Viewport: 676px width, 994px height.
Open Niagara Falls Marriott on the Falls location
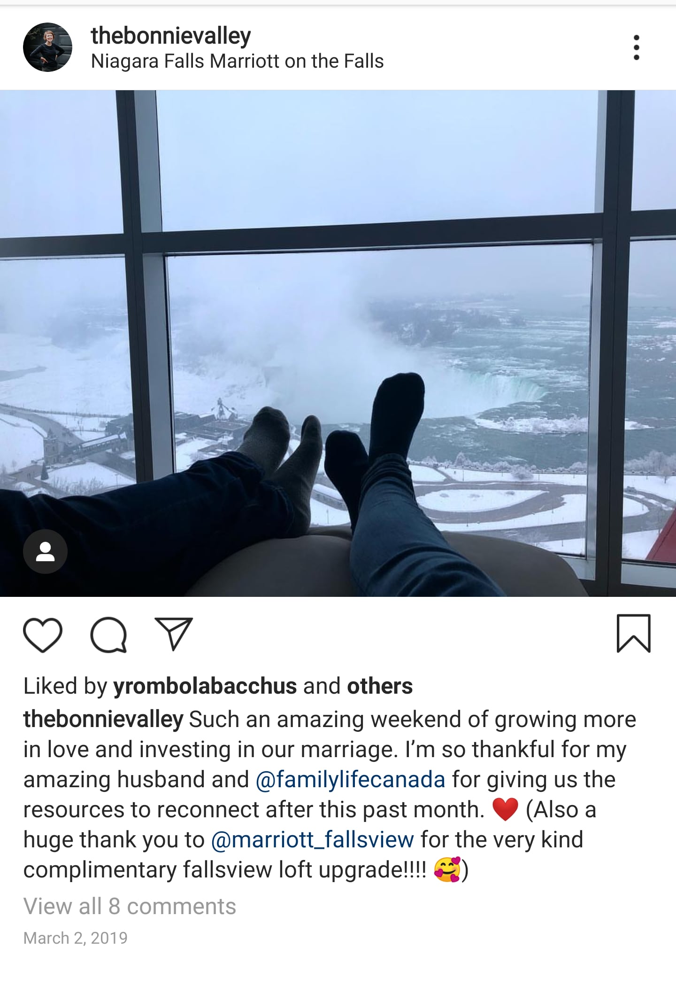click(x=237, y=62)
